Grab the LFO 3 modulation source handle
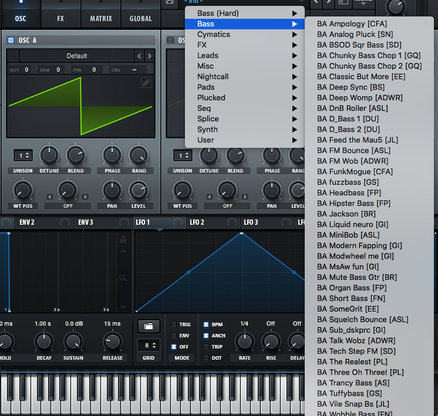 pyautogui.click(x=286, y=222)
